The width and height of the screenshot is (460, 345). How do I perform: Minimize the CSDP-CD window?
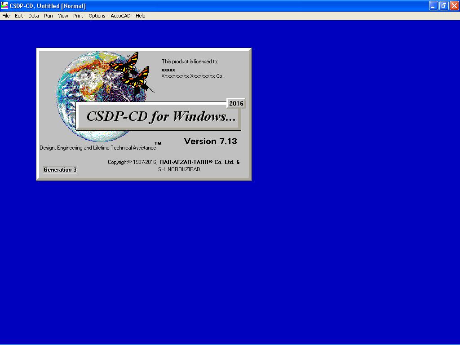pos(433,5)
